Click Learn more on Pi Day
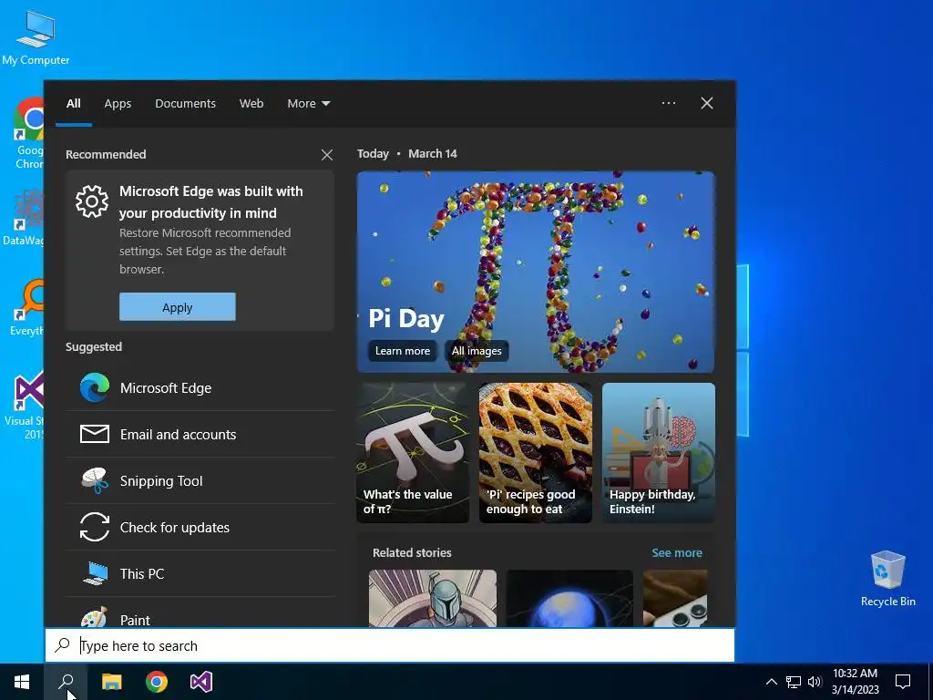The width and height of the screenshot is (933, 700). [x=402, y=351]
